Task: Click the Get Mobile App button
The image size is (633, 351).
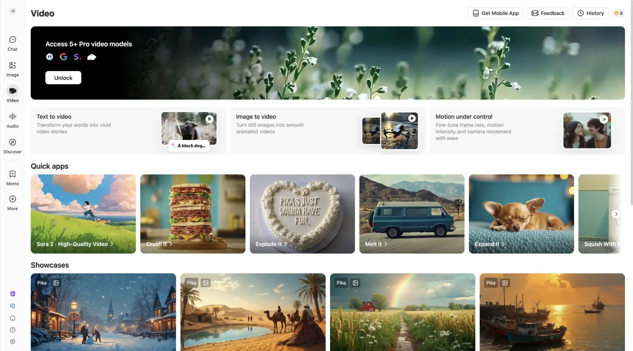Action: 495,13
